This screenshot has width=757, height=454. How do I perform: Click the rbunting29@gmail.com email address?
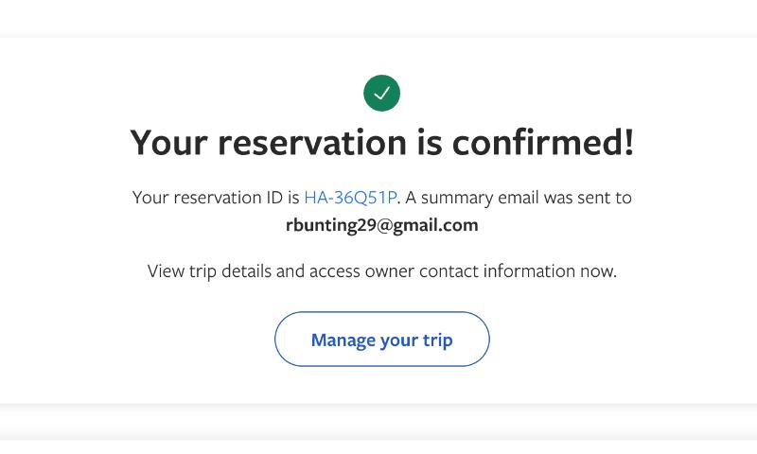pyautogui.click(x=382, y=225)
